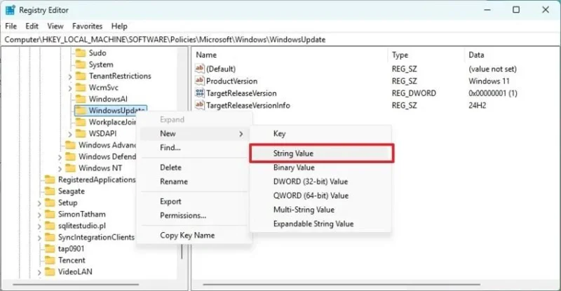Expand the VideoLAN key
The width and height of the screenshot is (561, 291).
point(39,272)
